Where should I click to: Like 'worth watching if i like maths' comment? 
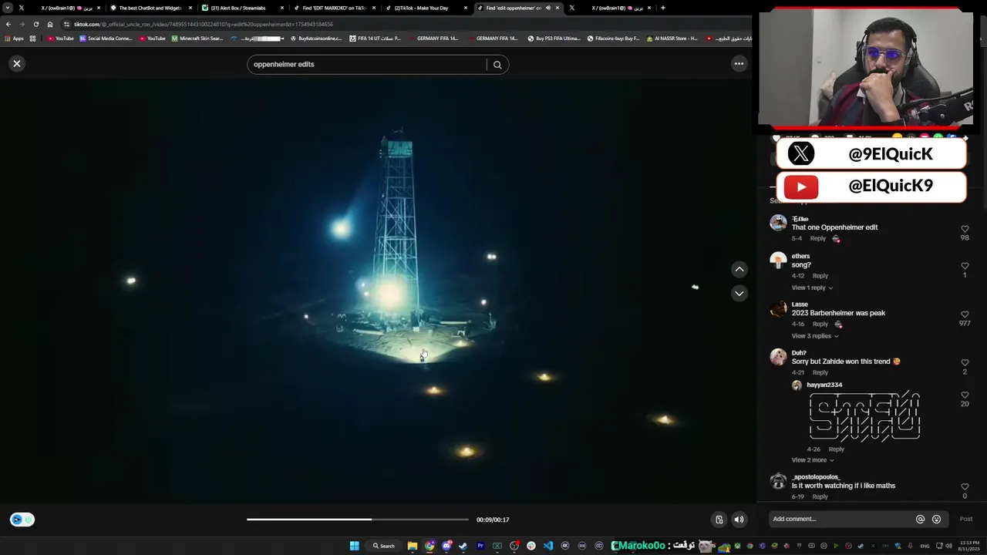[965, 487]
